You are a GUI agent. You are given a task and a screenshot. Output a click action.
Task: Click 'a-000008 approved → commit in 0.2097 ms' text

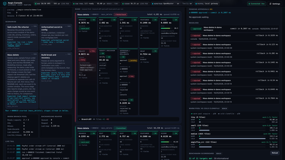(x=210, y=13)
